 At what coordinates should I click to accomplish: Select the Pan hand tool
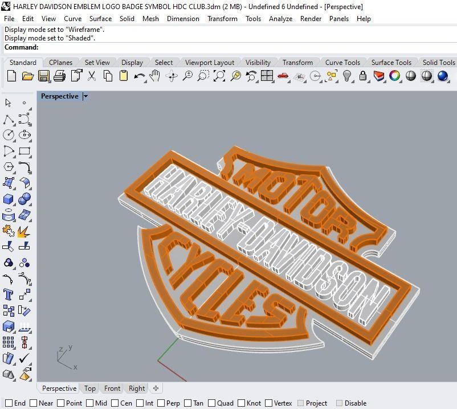click(155, 76)
